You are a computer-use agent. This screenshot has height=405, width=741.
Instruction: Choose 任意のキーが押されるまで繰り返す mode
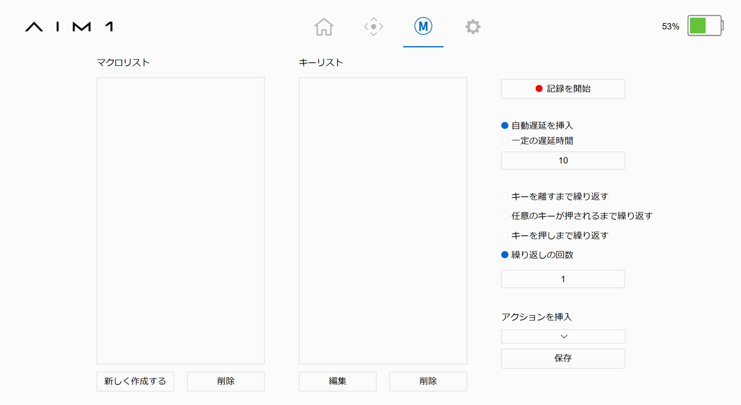coord(504,216)
